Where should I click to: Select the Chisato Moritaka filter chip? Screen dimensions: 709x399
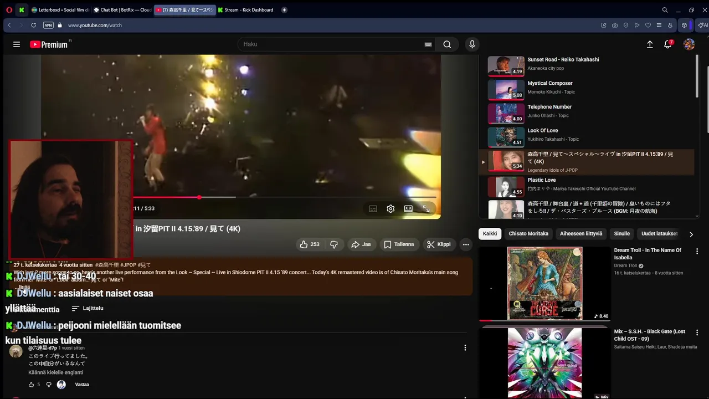tap(528, 234)
